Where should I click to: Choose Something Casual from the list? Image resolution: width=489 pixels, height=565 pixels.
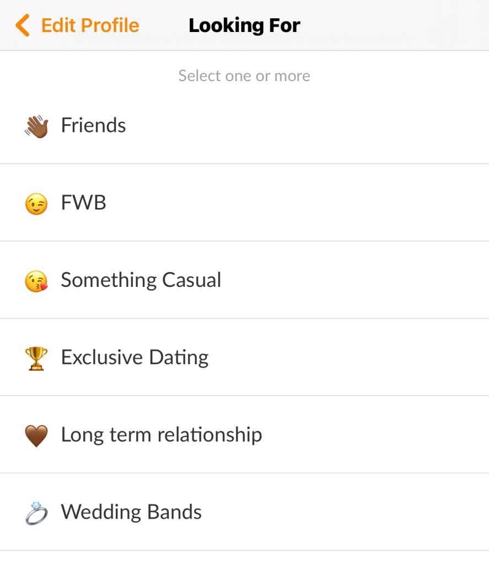click(x=141, y=280)
